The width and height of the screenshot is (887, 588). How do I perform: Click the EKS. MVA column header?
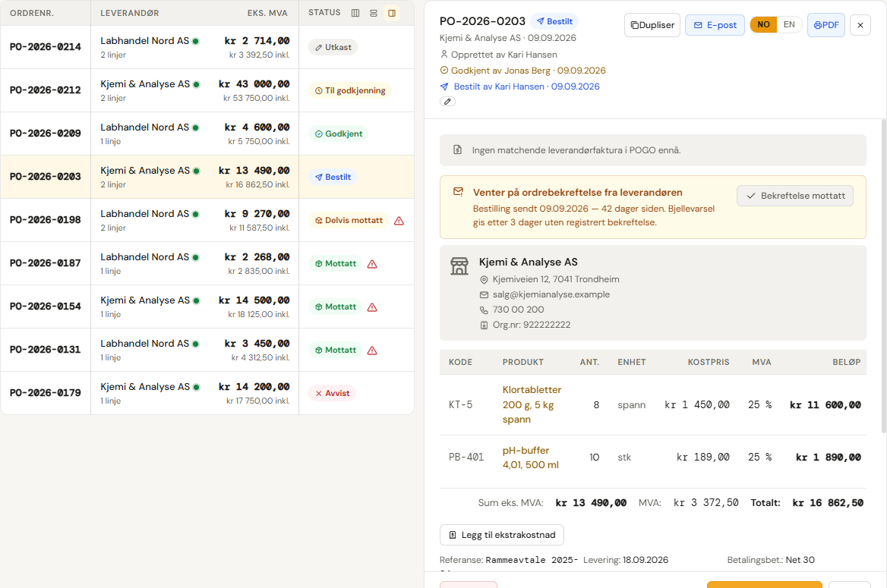tap(267, 13)
